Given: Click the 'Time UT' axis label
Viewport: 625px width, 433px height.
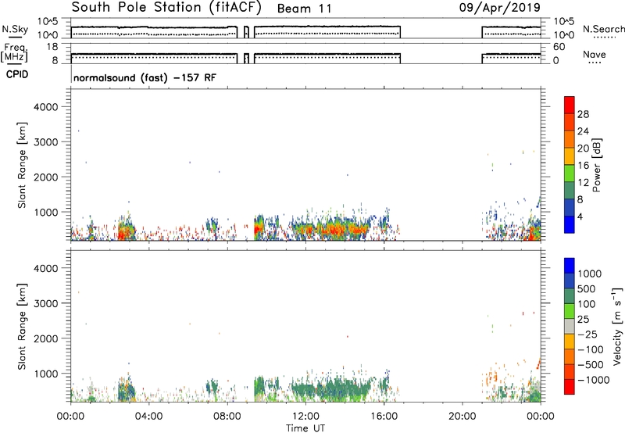Looking at the screenshot, I should click(x=305, y=428).
